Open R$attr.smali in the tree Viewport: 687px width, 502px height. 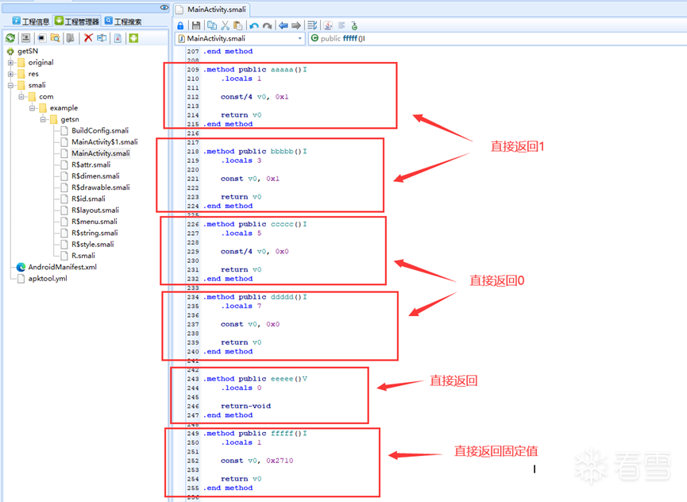pos(91,164)
